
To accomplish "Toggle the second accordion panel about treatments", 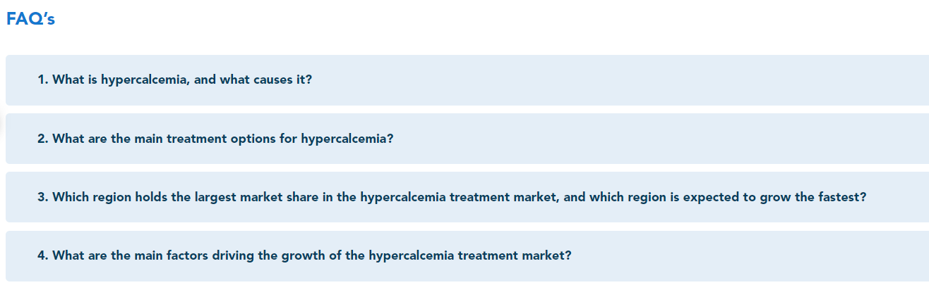I will (467, 139).
